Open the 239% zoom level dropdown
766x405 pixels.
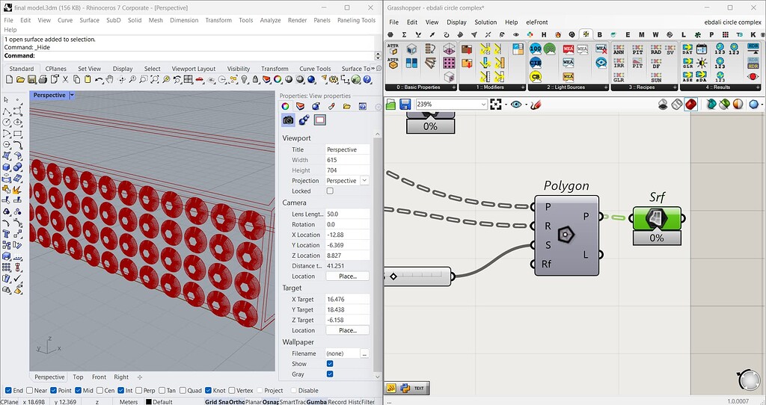(x=484, y=104)
